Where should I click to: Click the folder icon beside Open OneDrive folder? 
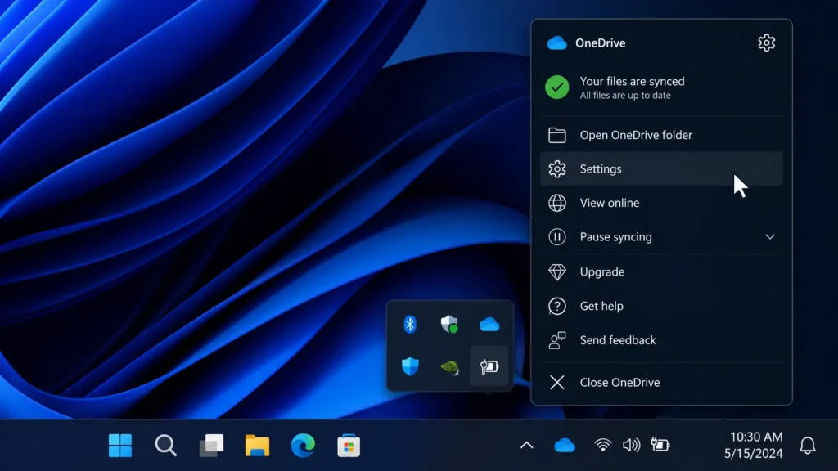pyautogui.click(x=556, y=135)
